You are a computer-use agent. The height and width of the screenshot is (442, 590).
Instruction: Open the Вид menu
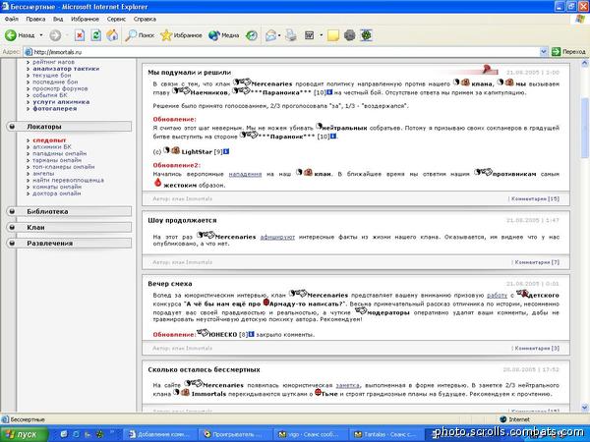point(58,19)
